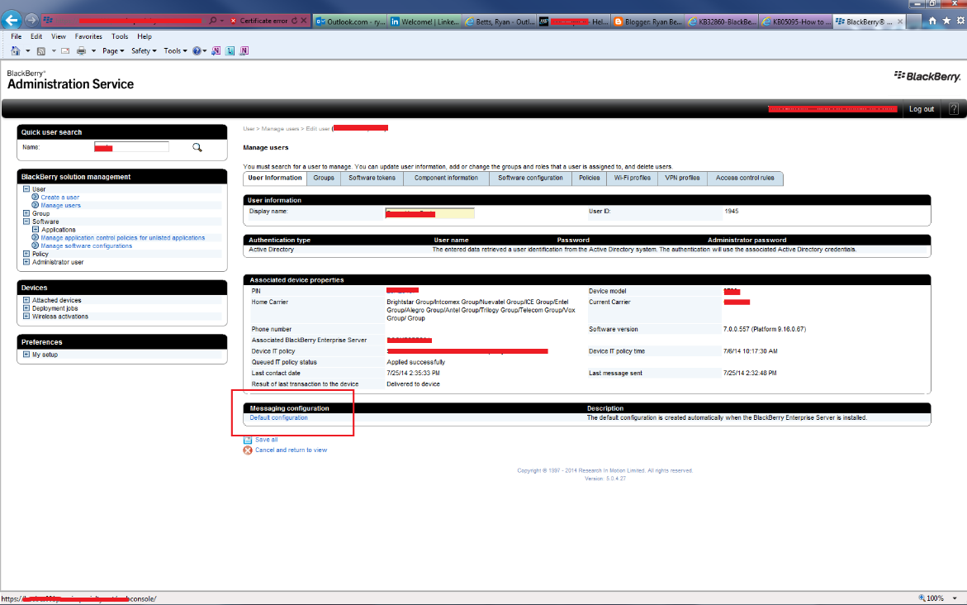Expand the Group tree node
The height and width of the screenshot is (605, 967).
[x=26, y=213]
